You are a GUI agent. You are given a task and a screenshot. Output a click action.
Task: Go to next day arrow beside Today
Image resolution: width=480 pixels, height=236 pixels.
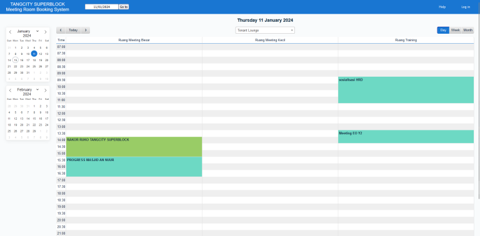click(86, 30)
